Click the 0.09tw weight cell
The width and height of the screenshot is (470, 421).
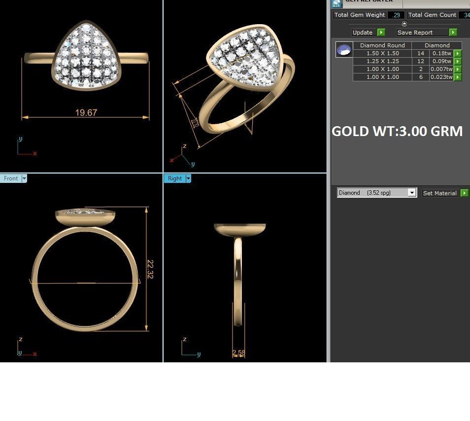pos(441,61)
